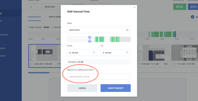Viewport: 198px width, 101px height.
Task: Click the Date field showing 08.09.2022 in dialog
Action: tap(99, 30)
